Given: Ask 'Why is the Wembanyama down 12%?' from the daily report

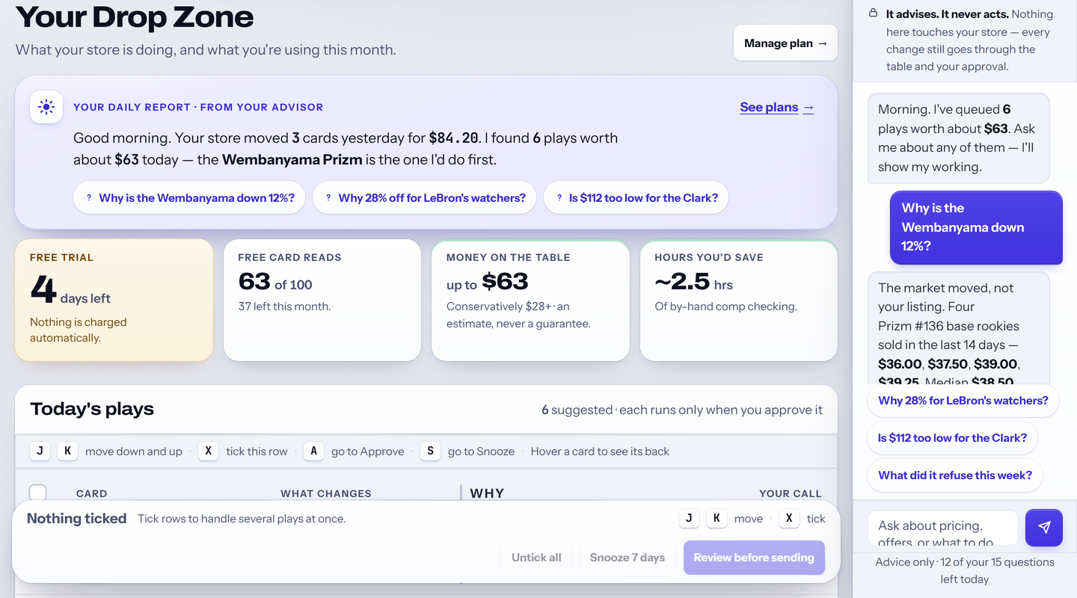Looking at the screenshot, I should pyautogui.click(x=189, y=198).
